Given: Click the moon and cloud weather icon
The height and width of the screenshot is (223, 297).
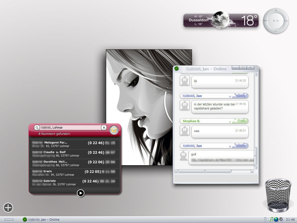Looking at the screenshot, I should pyautogui.click(x=221, y=20).
